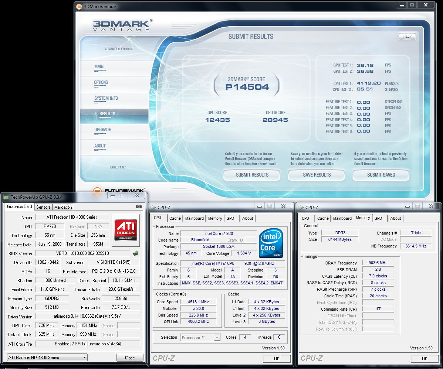Image resolution: width=443 pixels, height=369 pixels.
Task: Open Memory tab in left CPU-Z window
Action: tap(215, 218)
